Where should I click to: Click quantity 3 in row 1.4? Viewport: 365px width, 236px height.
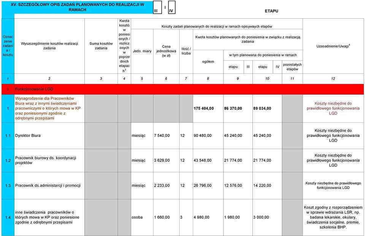coord(181,217)
